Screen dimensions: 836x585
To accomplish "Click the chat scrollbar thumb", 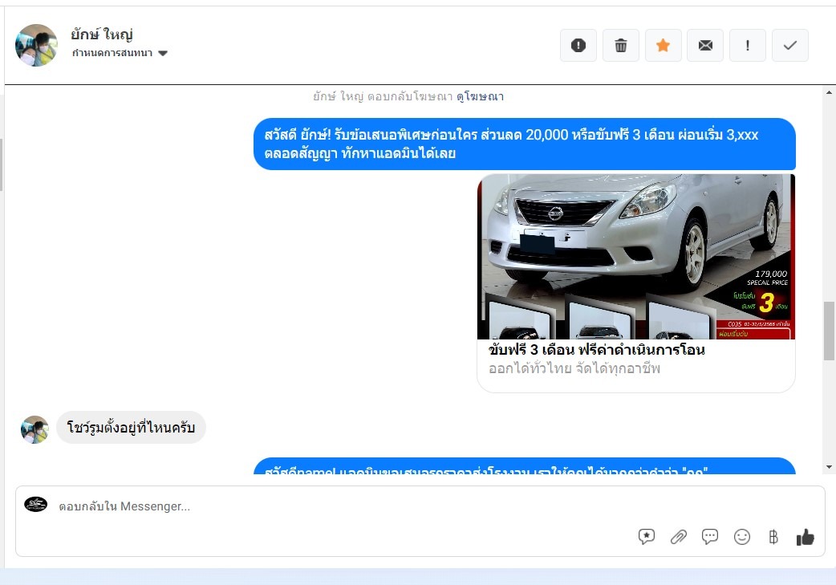I will (829, 331).
